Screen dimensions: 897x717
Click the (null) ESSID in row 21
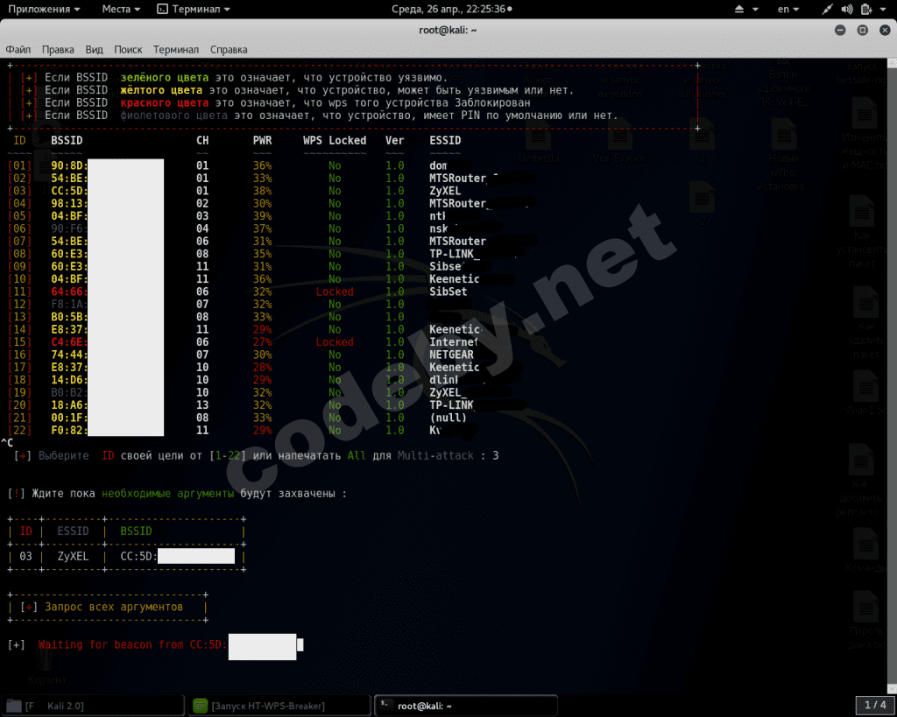click(x=448, y=418)
